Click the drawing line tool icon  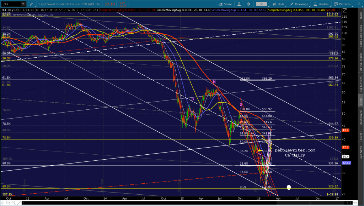(x=19, y=203)
